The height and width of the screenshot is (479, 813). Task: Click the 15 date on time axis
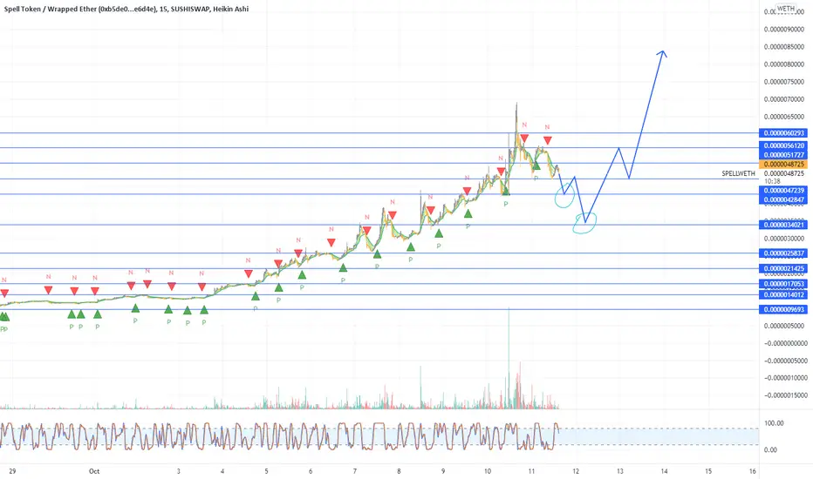(x=708, y=471)
